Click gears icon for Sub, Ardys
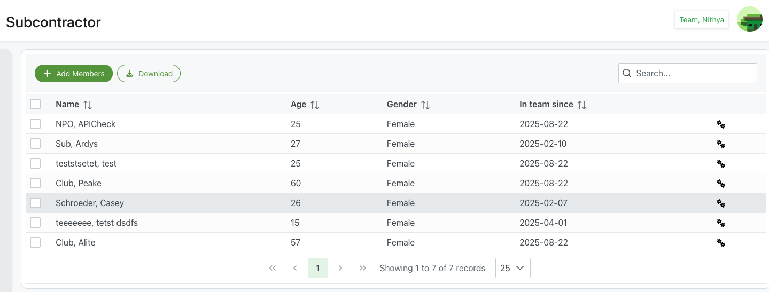The image size is (769, 292). (721, 144)
